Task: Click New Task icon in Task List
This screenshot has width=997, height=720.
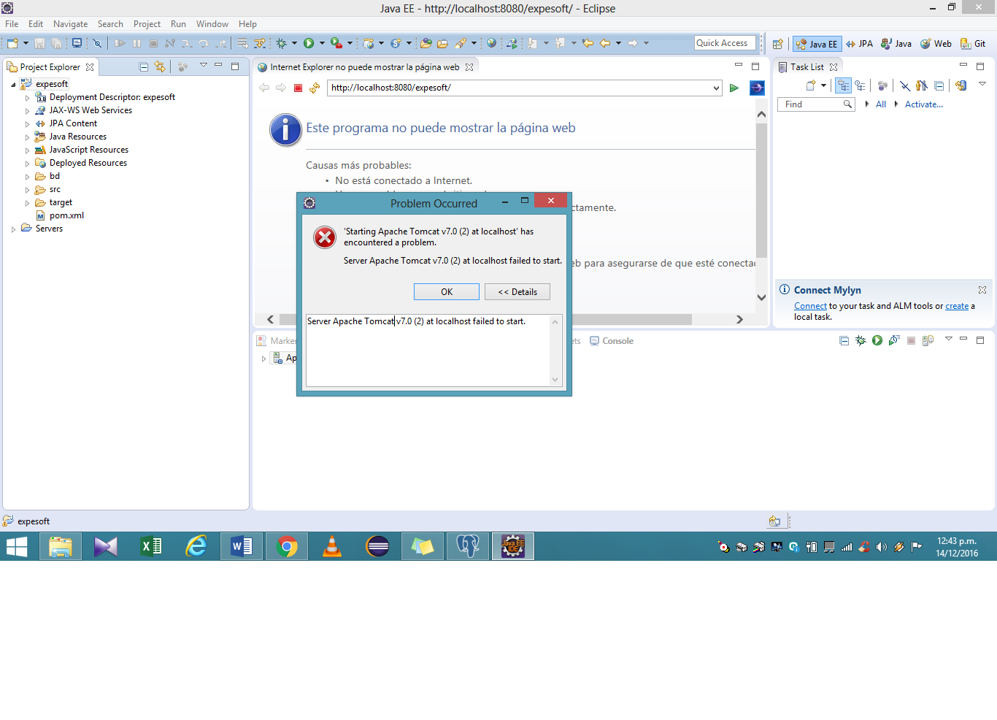Action: point(810,85)
